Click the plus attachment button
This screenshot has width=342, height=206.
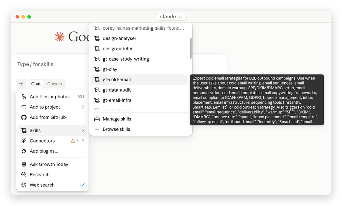click(21, 84)
